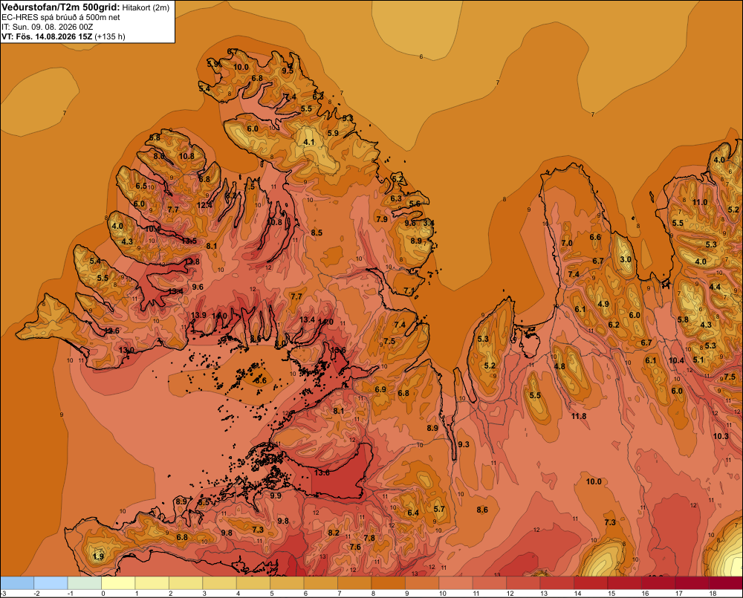This screenshot has width=743, height=598.
Task: Choose the legend swatch between 12 and 13
Action: point(524,583)
